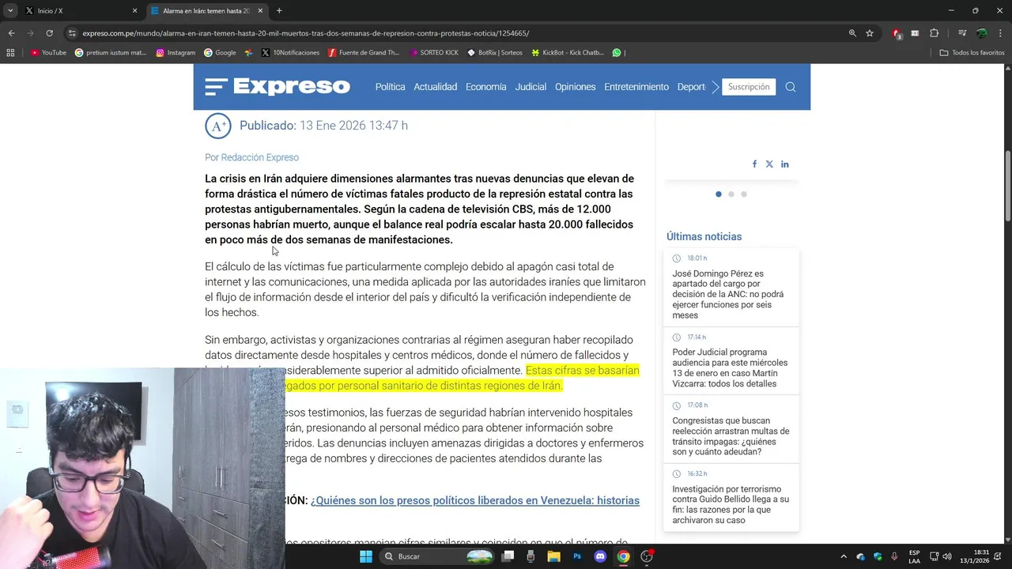
Task: Open the Instagram bookmark
Action: coord(176,53)
